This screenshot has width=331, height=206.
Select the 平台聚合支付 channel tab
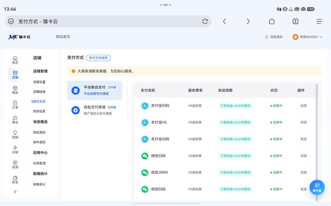(x=95, y=90)
